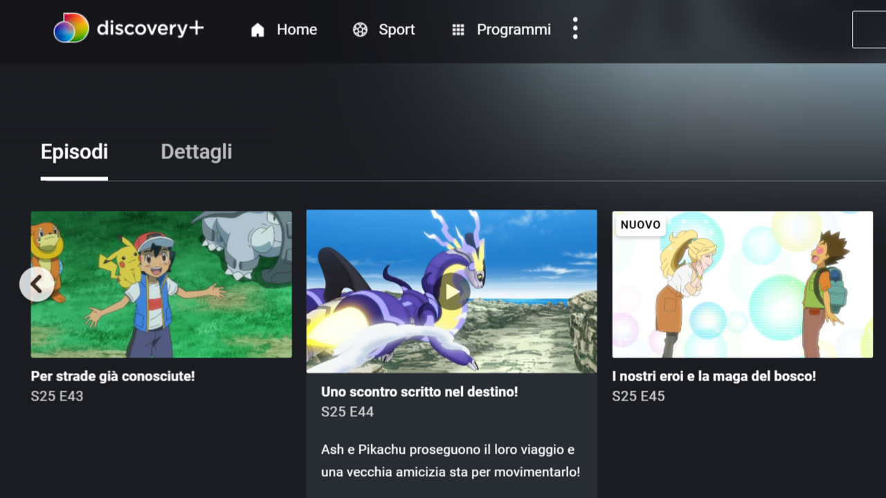Switch to the Dettagli tab
The image size is (886, 498).
coord(197,152)
